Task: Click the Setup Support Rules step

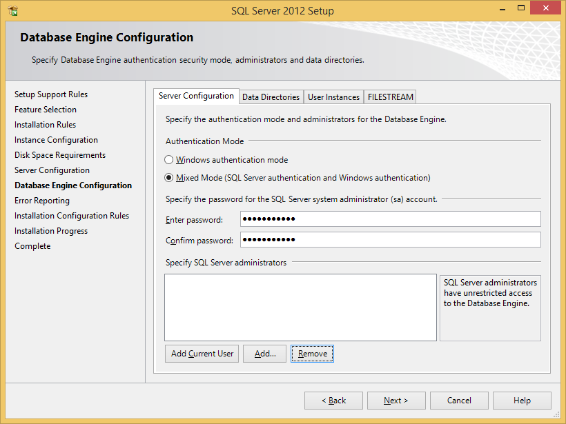Action: pyautogui.click(x=51, y=94)
